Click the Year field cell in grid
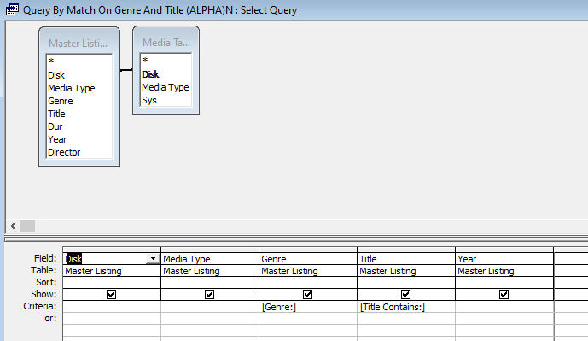This screenshot has height=341, width=588. pyautogui.click(x=504, y=259)
